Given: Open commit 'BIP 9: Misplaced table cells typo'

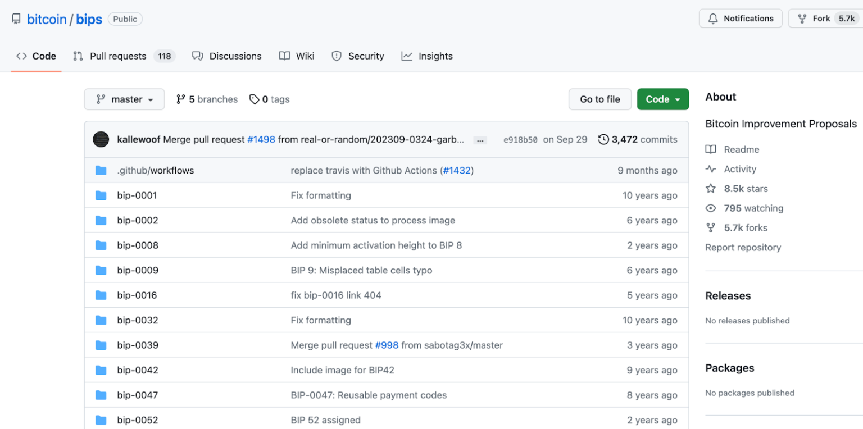Looking at the screenshot, I should pos(361,270).
